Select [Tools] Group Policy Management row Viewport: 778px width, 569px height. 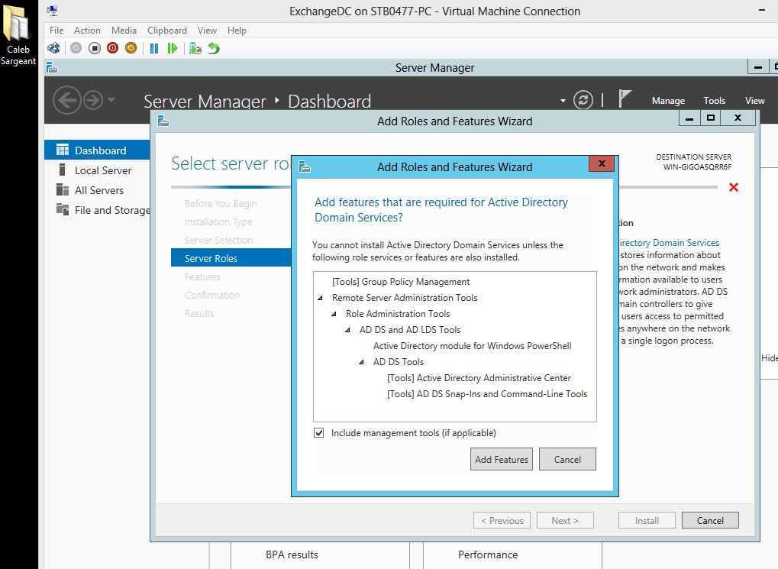pos(401,282)
